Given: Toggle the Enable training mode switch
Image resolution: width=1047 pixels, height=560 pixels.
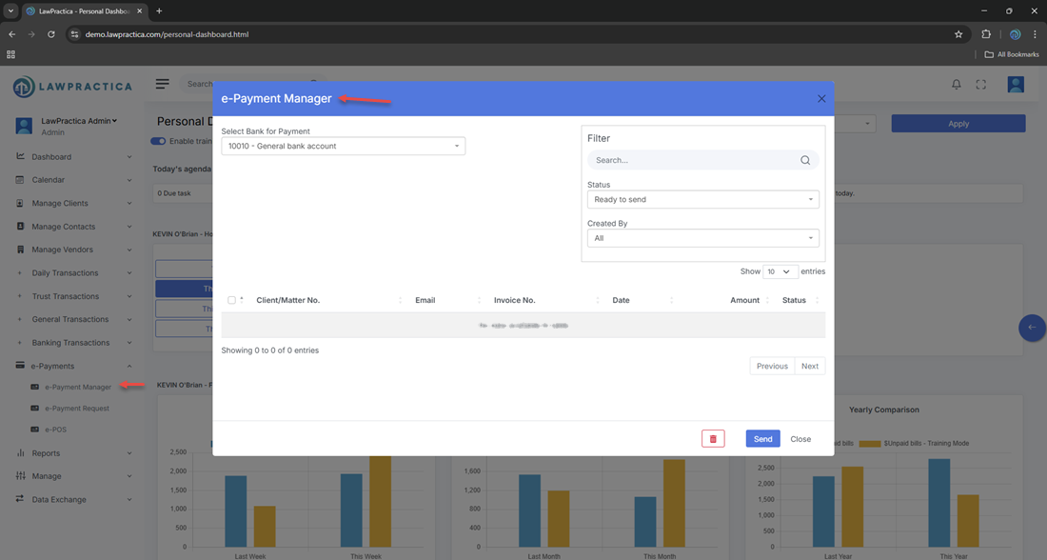Looking at the screenshot, I should [x=158, y=142].
